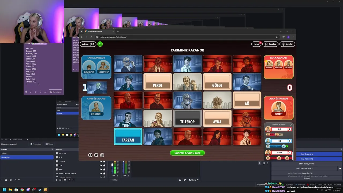Open Chrome tab search dropdown
The height and width of the screenshot is (193, 343).
81,31
